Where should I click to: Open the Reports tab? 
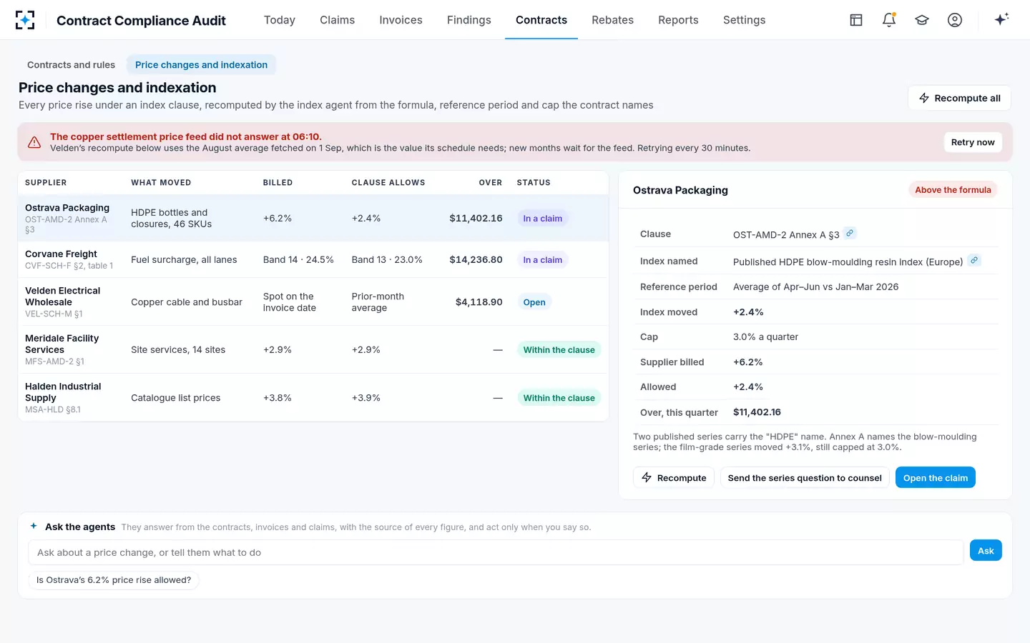678,20
